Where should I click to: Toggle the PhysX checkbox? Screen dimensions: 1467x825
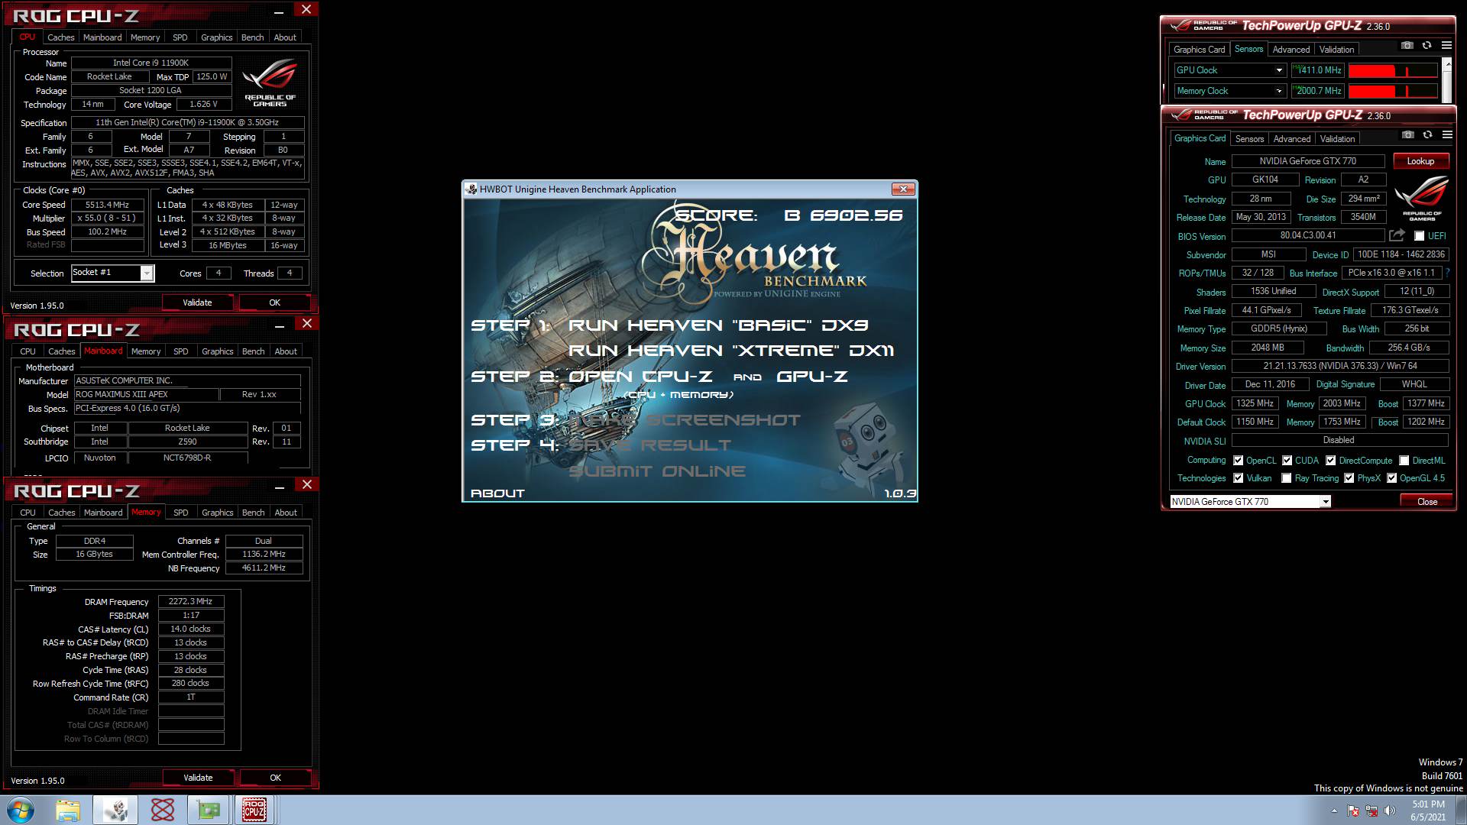click(1349, 478)
